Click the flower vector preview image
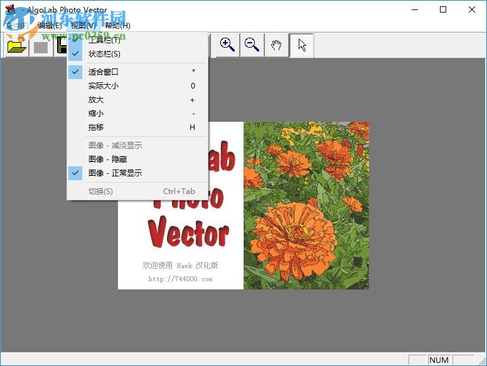The height and width of the screenshot is (366, 487). [x=306, y=205]
